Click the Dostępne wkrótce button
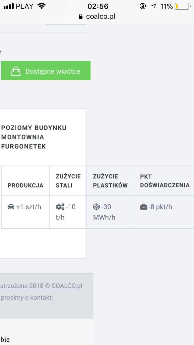 click(46, 71)
